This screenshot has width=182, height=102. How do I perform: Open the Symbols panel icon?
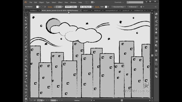point(156,33)
